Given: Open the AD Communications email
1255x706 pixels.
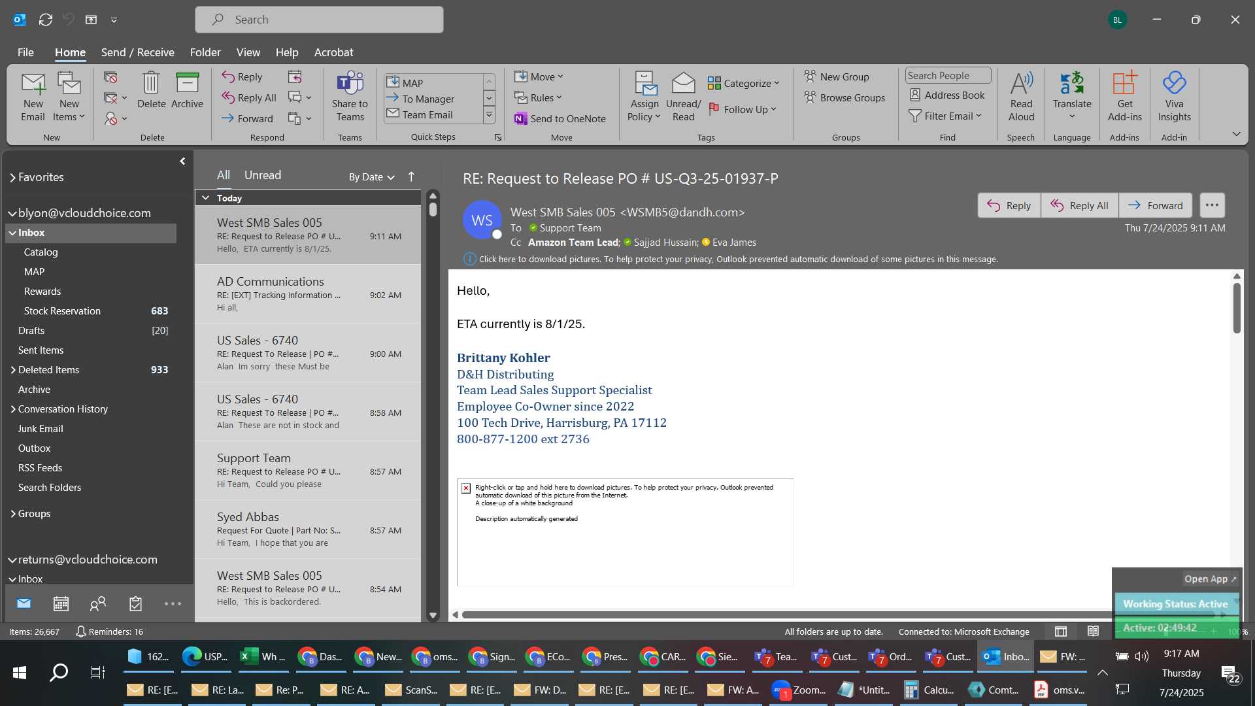Looking at the screenshot, I should pyautogui.click(x=307, y=294).
